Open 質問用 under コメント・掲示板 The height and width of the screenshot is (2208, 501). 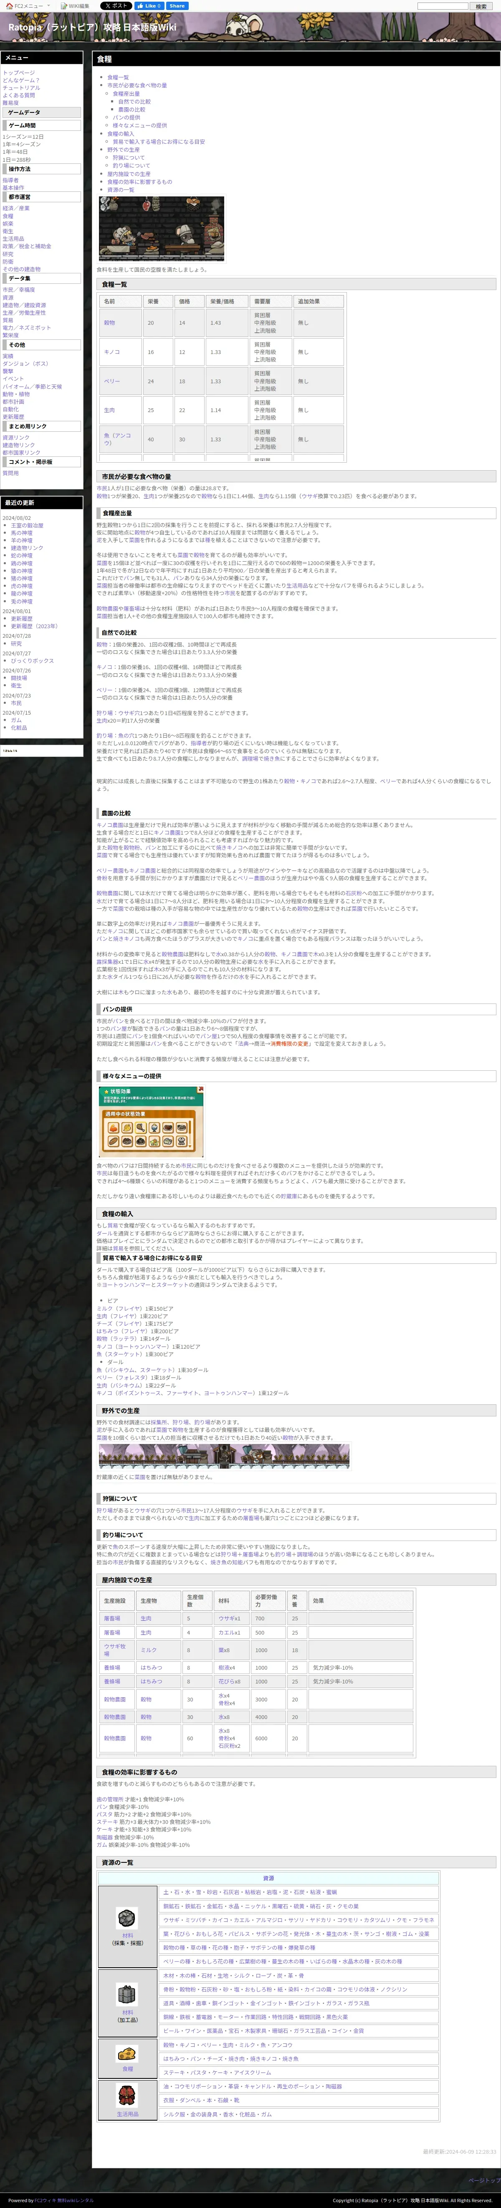tap(10, 473)
